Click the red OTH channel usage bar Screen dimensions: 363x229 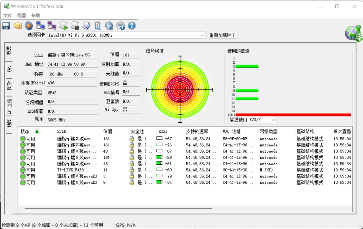coord(292,114)
